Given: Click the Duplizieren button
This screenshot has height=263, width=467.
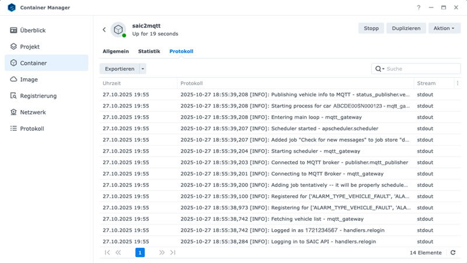Looking at the screenshot, I should [x=406, y=28].
